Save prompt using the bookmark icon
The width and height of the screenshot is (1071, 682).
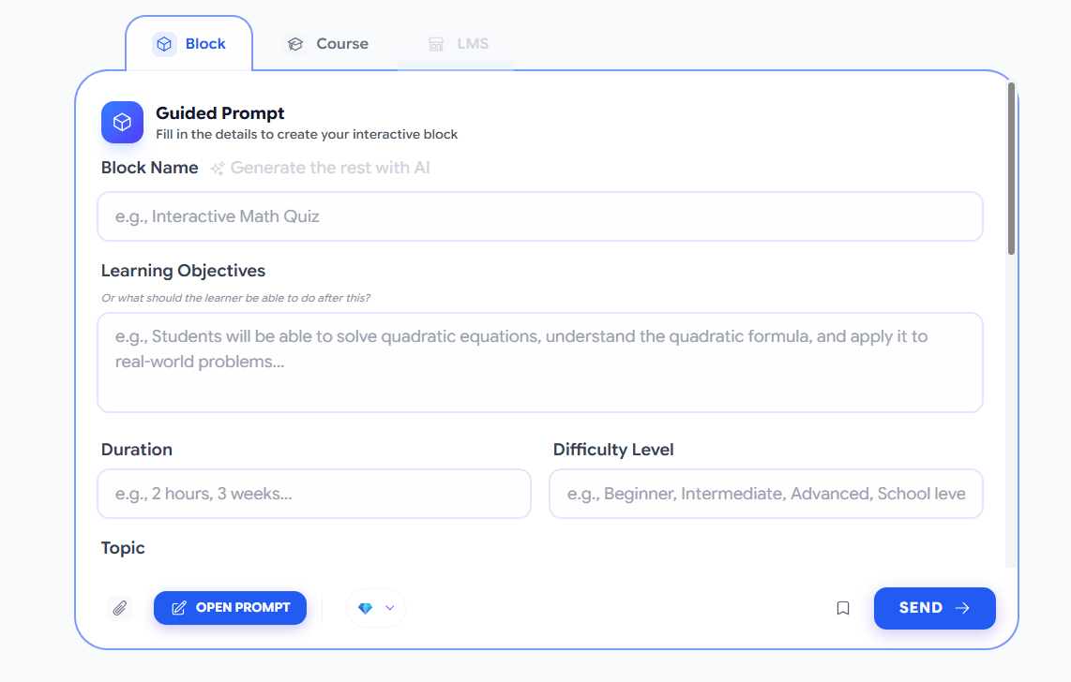(x=843, y=608)
